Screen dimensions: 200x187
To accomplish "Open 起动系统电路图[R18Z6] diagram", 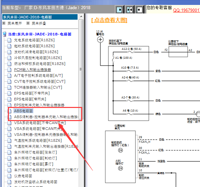I will (34, 46).
